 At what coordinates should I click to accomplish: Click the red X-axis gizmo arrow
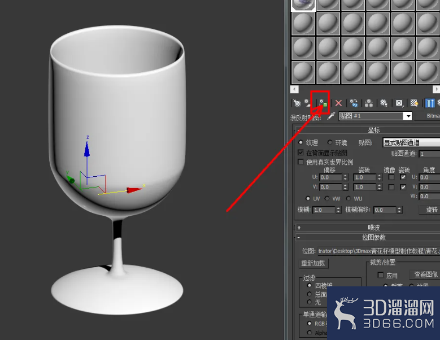[134, 190]
